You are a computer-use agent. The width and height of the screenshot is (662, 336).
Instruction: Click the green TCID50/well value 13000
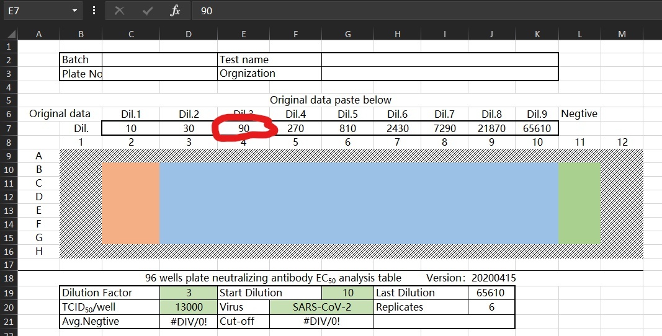(x=189, y=306)
